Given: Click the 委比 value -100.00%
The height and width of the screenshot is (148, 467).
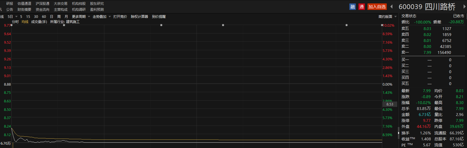Looking at the screenshot, I should tap(422, 22).
